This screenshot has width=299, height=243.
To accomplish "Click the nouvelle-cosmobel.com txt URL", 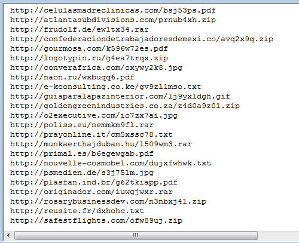I will [x=111, y=163].
